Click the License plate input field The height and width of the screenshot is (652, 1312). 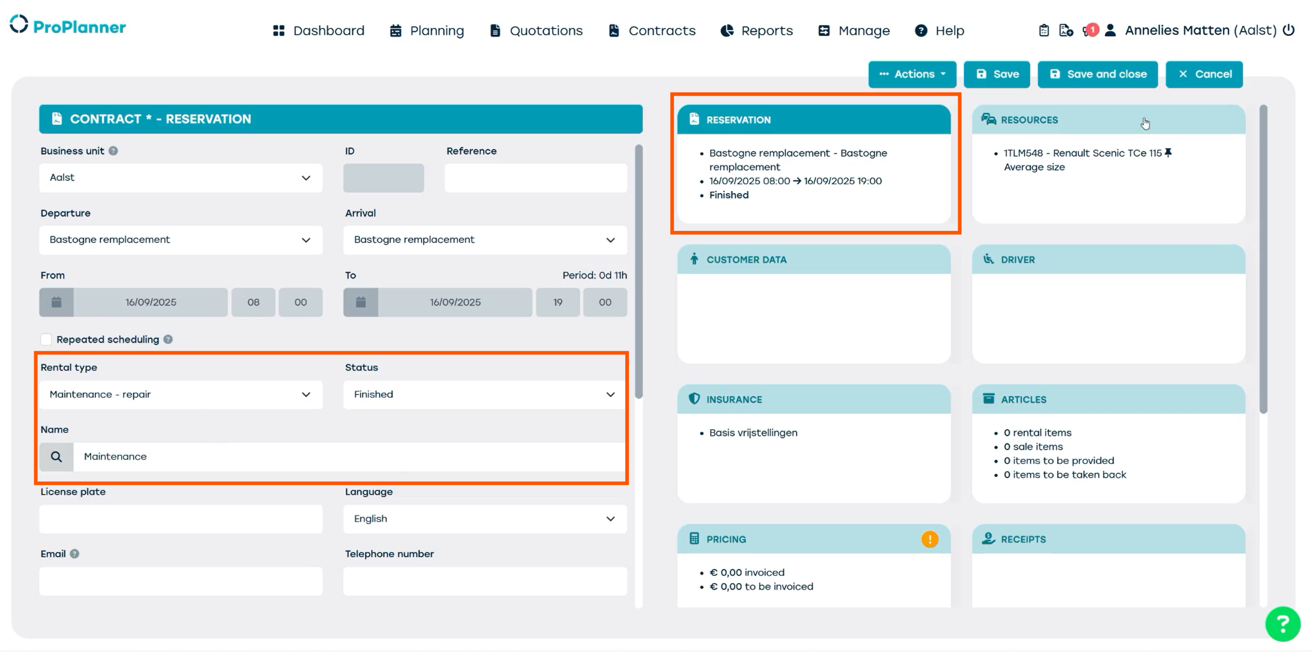(180, 518)
